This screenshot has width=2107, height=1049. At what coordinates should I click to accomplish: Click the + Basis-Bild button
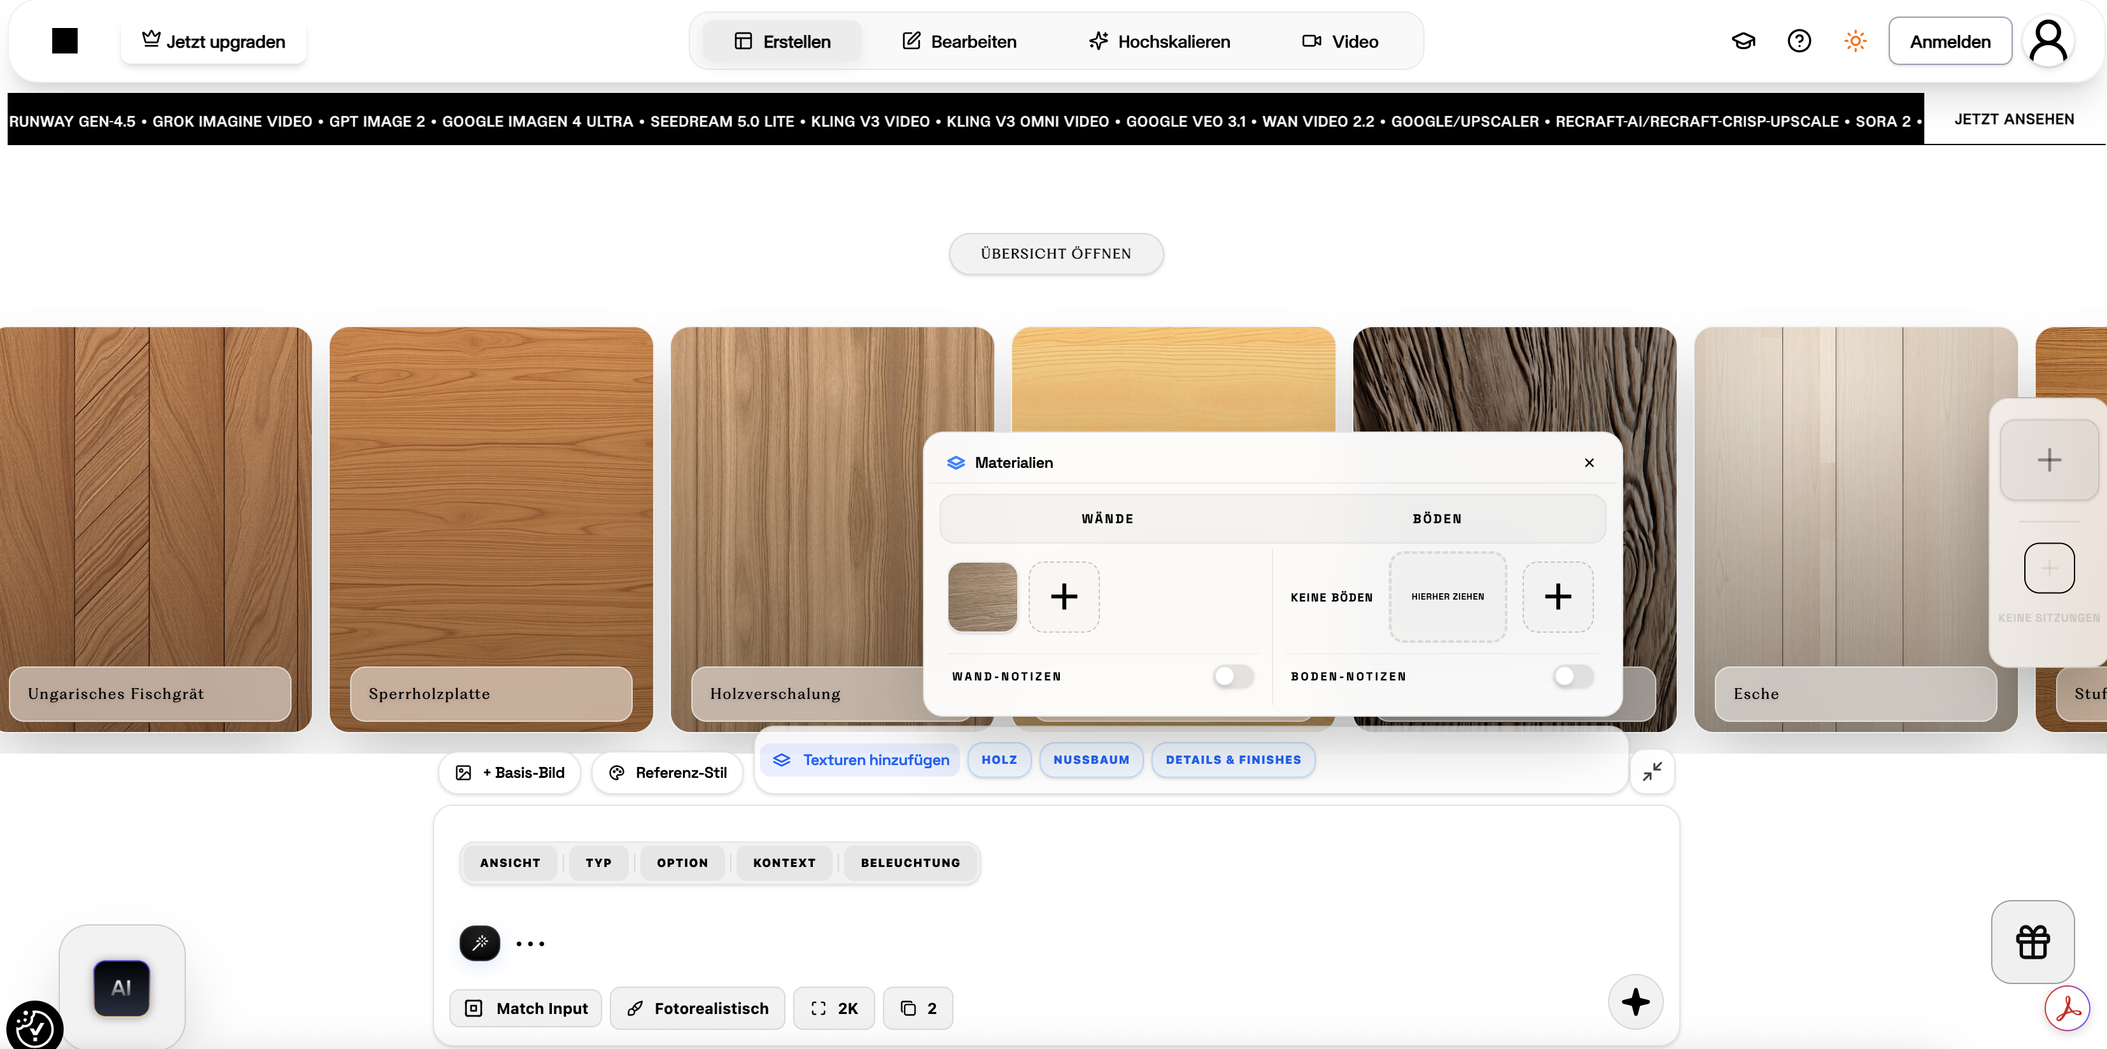510,773
